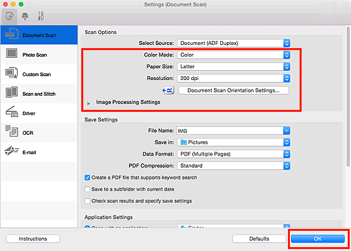The height and width of the screenshot is (251, 351).
Task: Select Scan and Stitch in the sidebar
Action: point(39,94)
